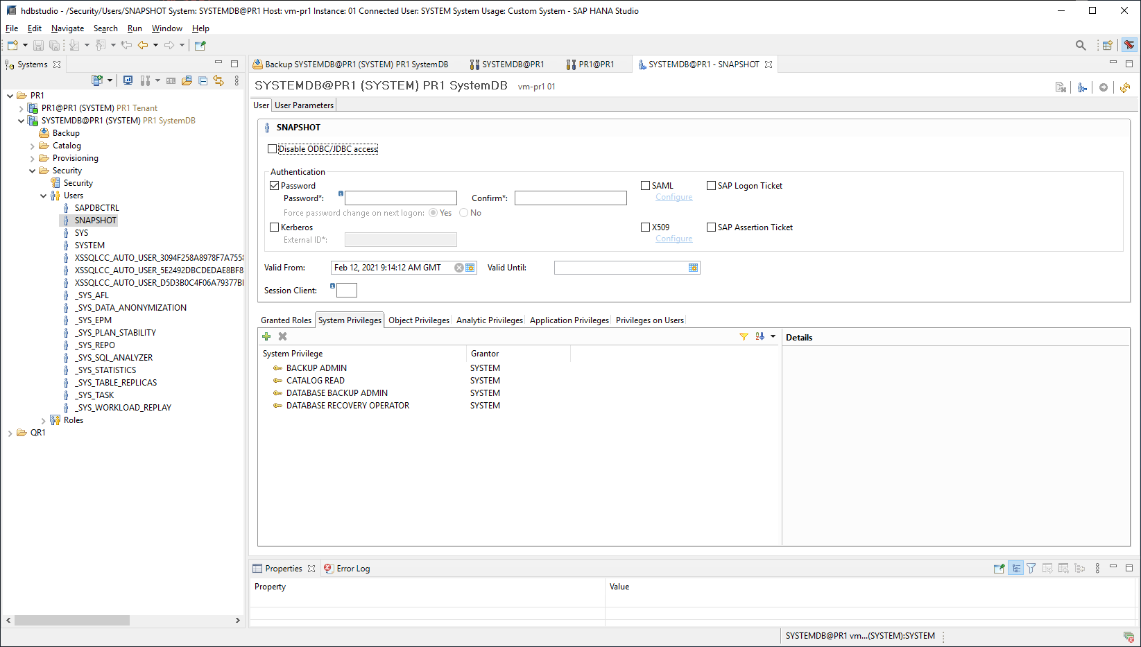Click the Add System icon in Systems panel
Image resolution: width=1141 pixels, height=647 pixels.
click(97, 80)
